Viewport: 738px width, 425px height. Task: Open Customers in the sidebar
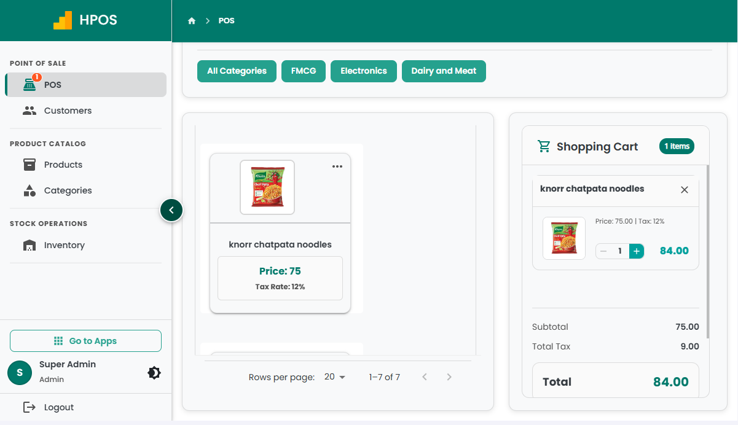(x=86, y=111)
